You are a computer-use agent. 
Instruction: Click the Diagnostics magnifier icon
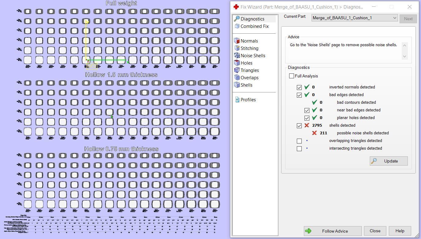click(x=237, y=19)
